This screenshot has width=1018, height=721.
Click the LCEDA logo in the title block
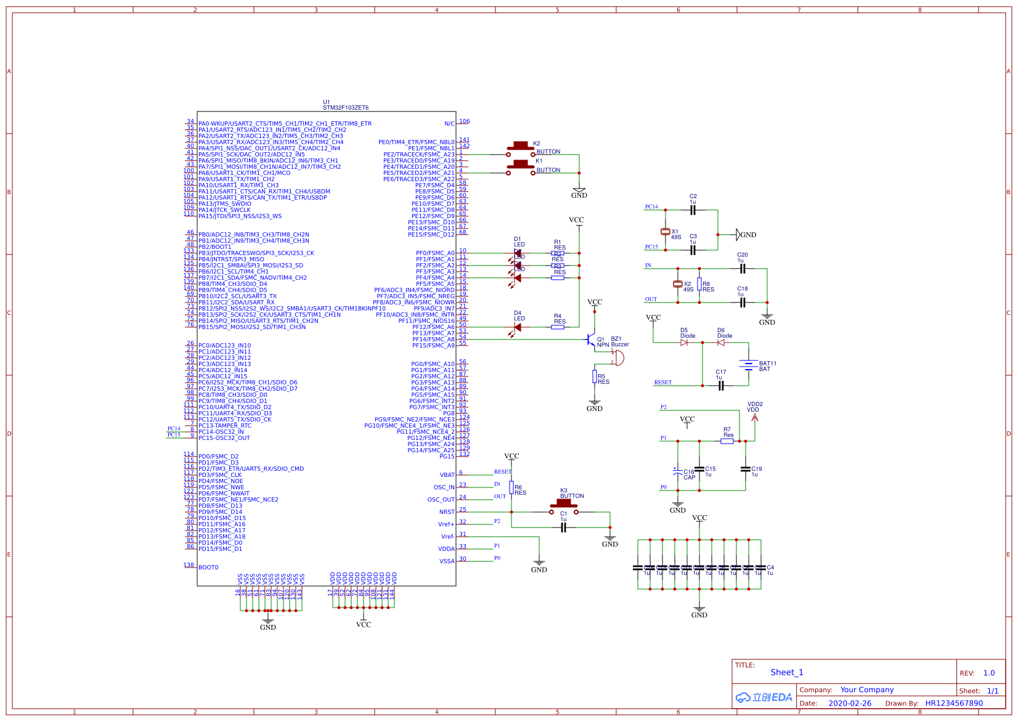[764, 697]
